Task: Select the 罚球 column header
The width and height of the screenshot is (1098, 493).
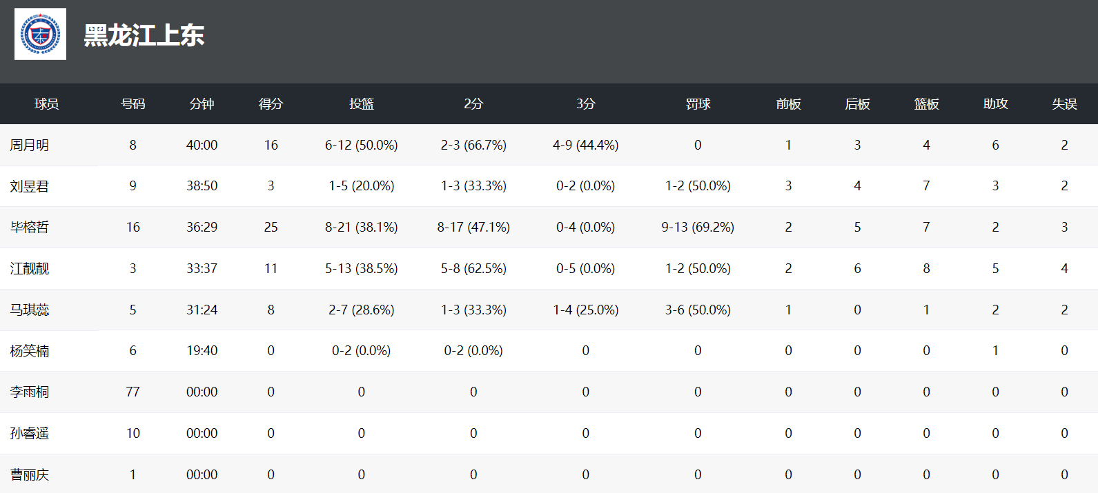Action: (698, 104)
